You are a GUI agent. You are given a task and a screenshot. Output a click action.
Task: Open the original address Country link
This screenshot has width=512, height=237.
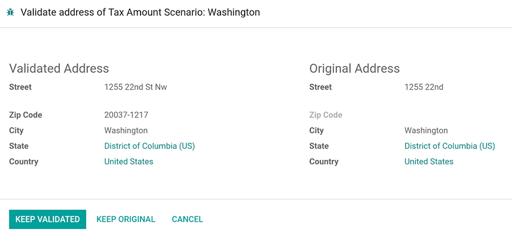coord(428,162)
